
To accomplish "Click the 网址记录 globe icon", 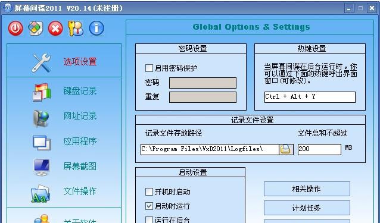I will (x=41, y=118).
